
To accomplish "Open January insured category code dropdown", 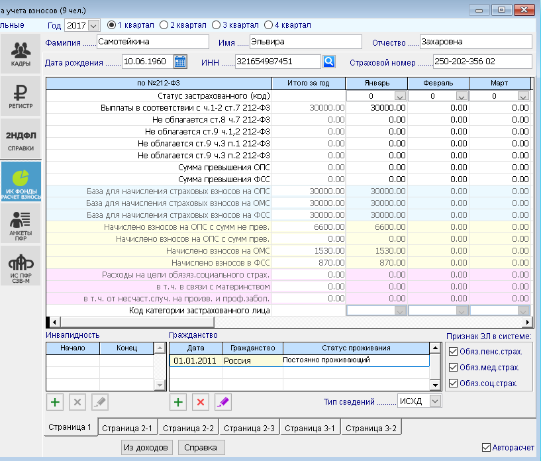I will pyautogui.click(x=400, y=311).
